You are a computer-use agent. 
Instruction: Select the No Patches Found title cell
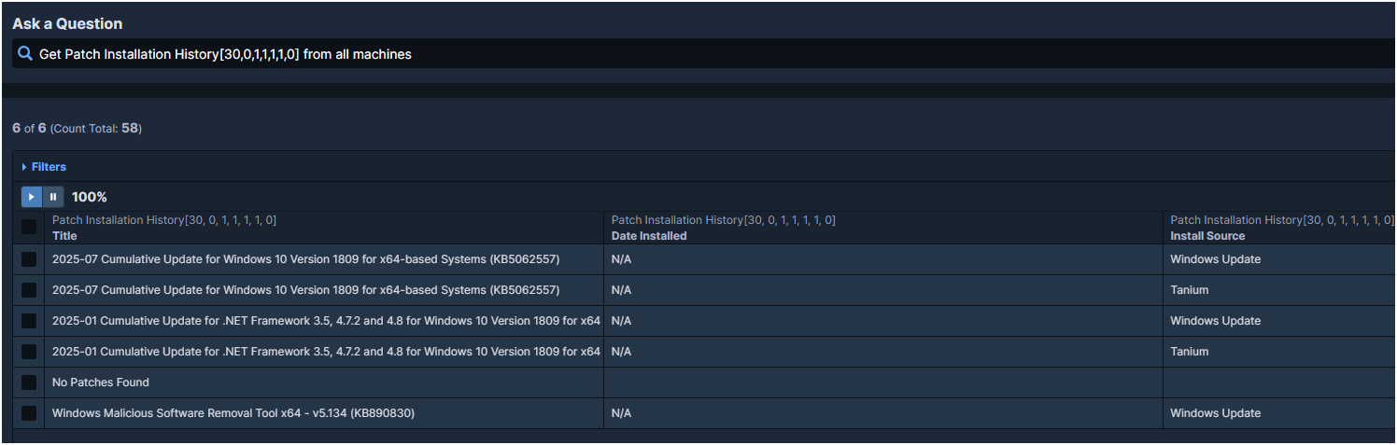[100, 382]
